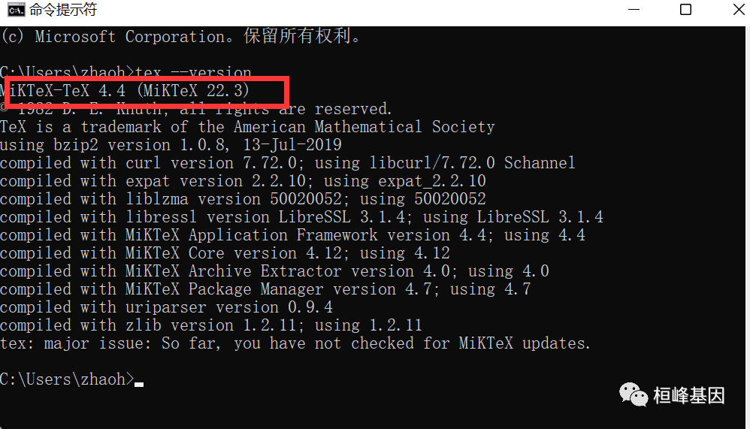Click the expat version 2.2.10 line

coord(243,181)
